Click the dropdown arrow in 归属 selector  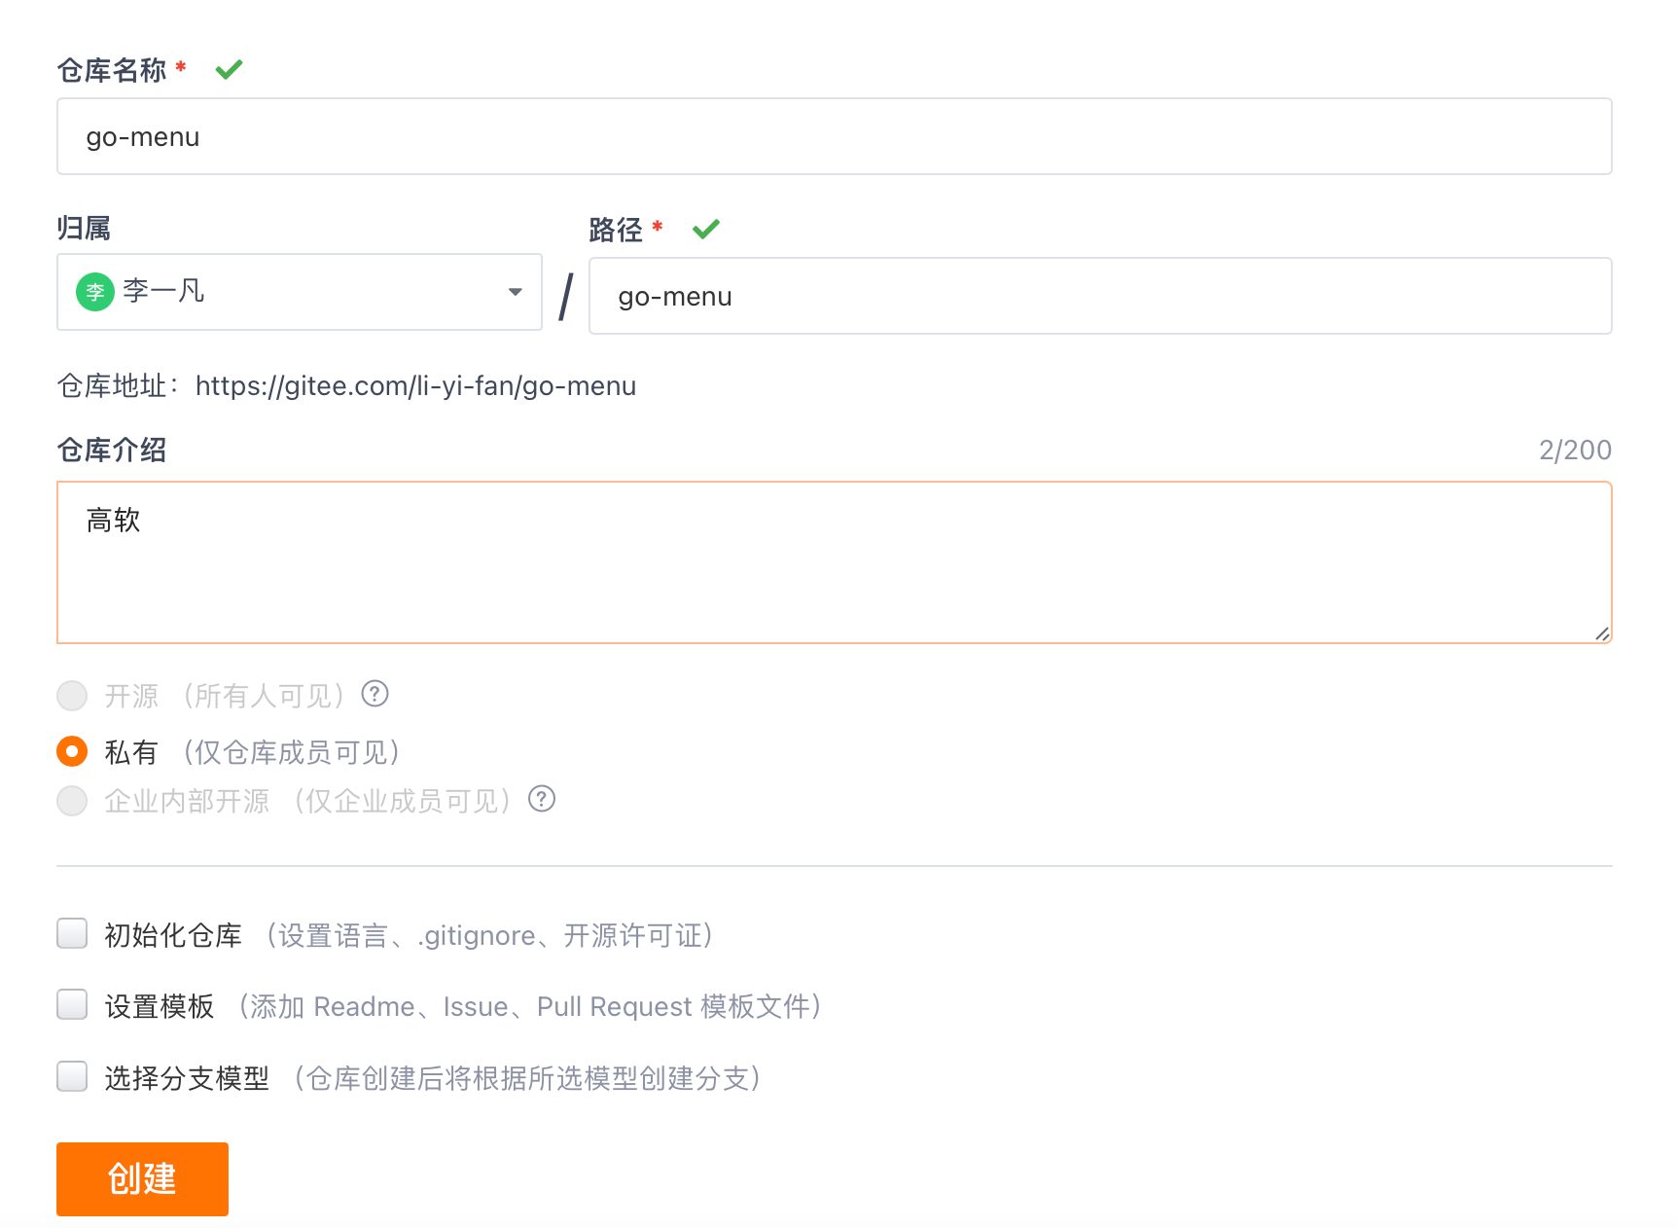pyautogui.click(x=516, y=292)
